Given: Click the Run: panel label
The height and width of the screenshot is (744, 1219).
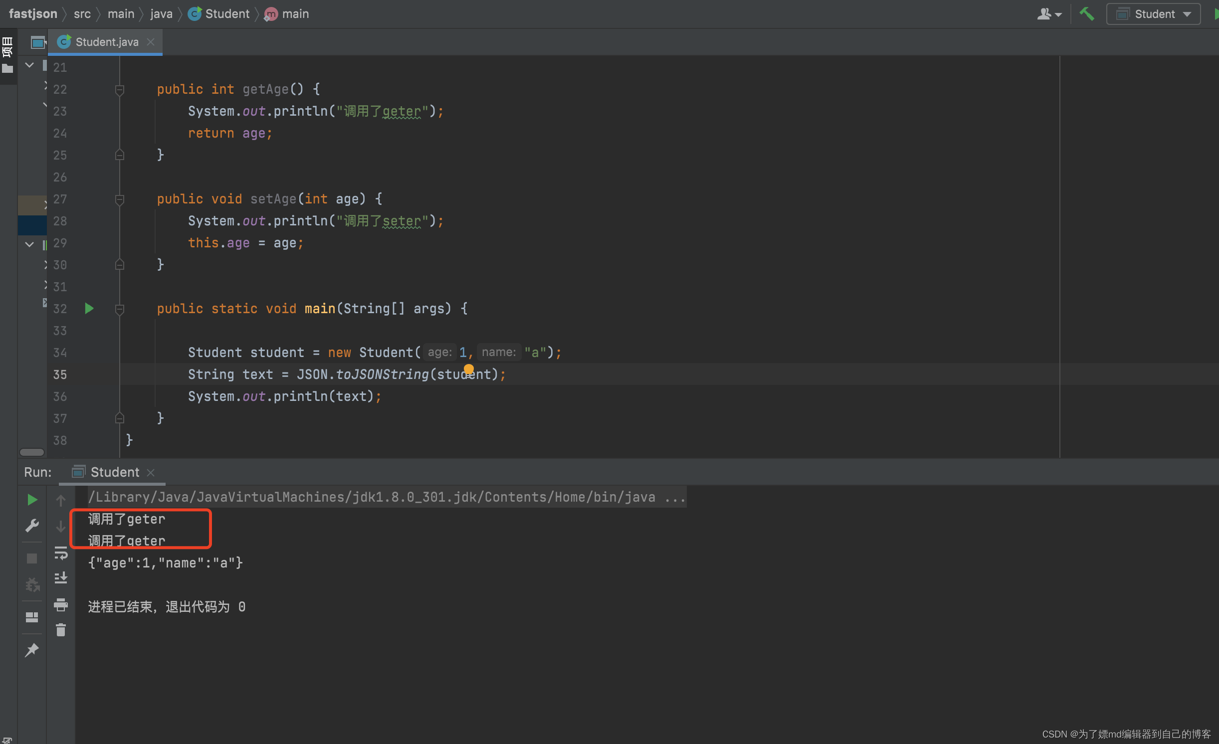Looking at the screenshot, I should point(38,472).
